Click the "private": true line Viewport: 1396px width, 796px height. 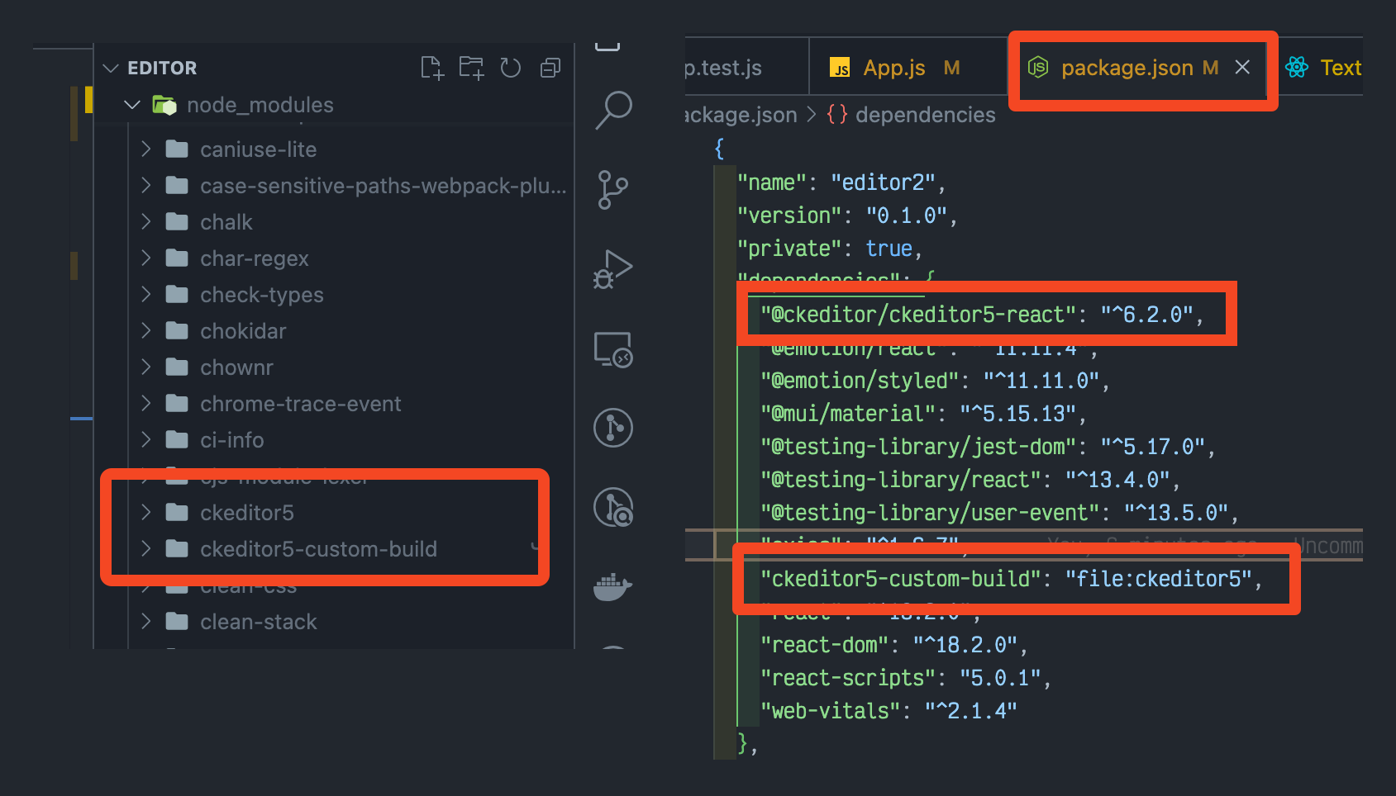pos(830,249)
